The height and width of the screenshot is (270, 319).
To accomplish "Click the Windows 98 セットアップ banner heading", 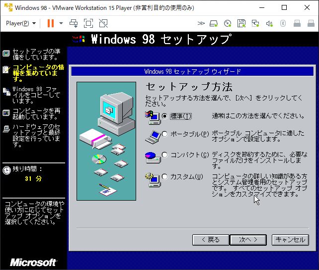I will 161,39.
